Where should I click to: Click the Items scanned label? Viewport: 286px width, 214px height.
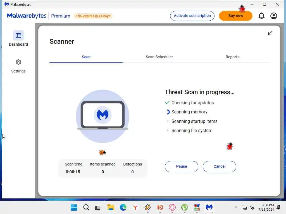(x=103, y=164)
